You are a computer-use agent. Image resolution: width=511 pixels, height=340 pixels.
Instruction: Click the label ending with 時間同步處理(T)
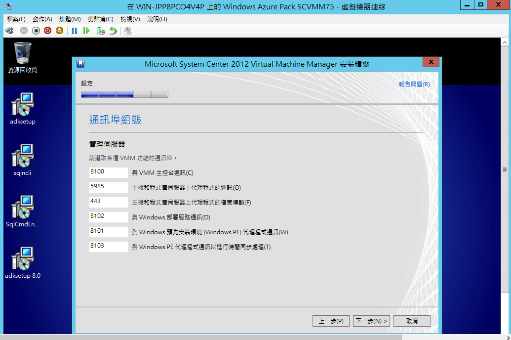click(201, 247)
